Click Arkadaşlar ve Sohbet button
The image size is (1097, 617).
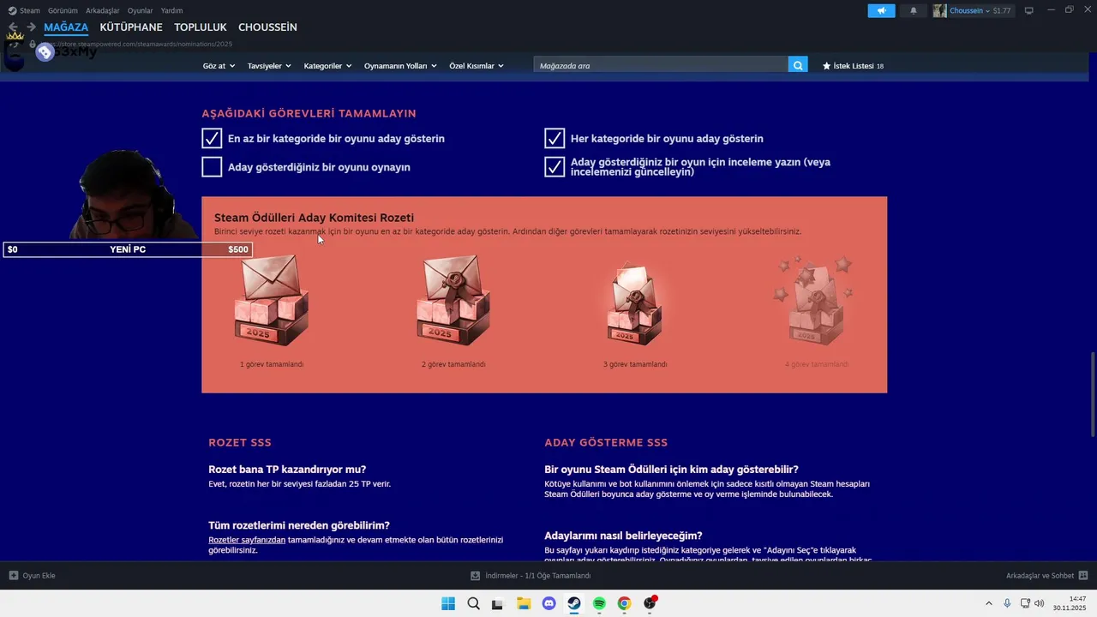click(x=1046, y=576)
